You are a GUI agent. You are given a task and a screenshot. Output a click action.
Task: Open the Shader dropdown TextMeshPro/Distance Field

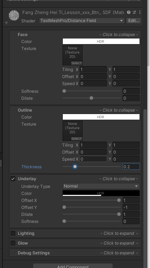coord(82,21)
